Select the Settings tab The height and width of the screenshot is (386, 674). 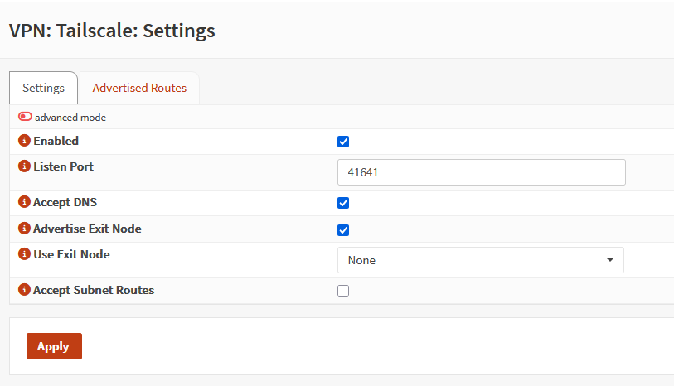(x=43, y=88)
